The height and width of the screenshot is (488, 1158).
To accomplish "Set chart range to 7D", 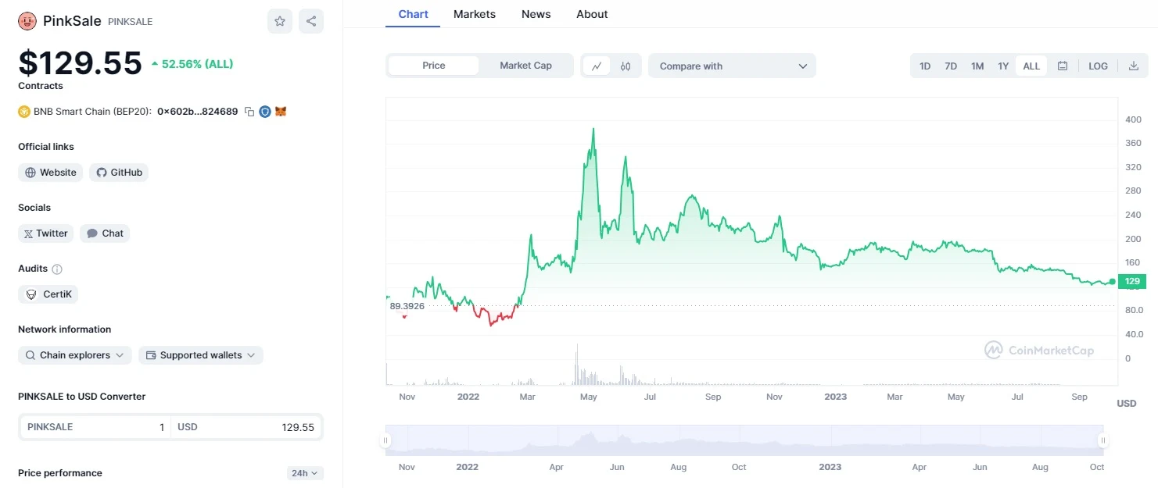I will pyautogui.click(x=951, y=66).
